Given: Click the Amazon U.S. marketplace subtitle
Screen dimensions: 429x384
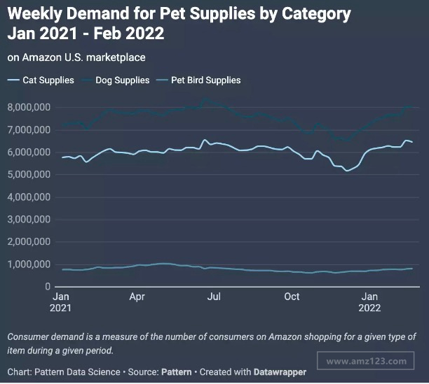Looking at the screenshot, I should (76, 58).
